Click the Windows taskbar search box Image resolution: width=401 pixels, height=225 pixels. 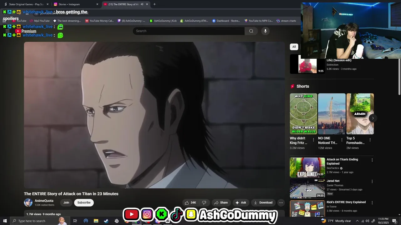40,221
